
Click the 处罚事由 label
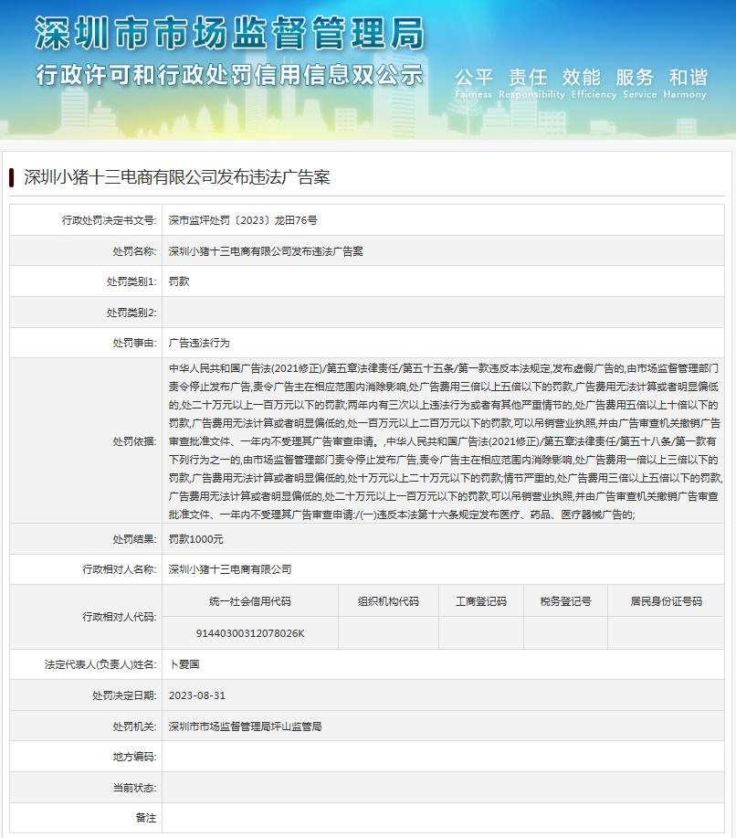pos(134,343)
